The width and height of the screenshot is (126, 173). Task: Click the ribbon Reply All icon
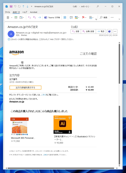tap(34, 17)
